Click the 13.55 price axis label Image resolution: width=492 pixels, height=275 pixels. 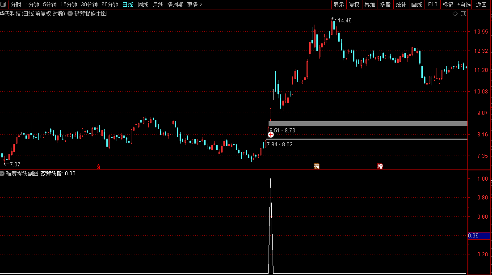pos(481,31)
